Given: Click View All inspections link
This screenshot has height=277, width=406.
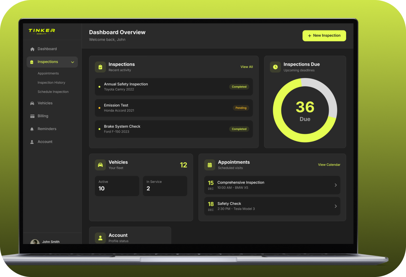Looking at the screenshot, I should tap(247, 67).
